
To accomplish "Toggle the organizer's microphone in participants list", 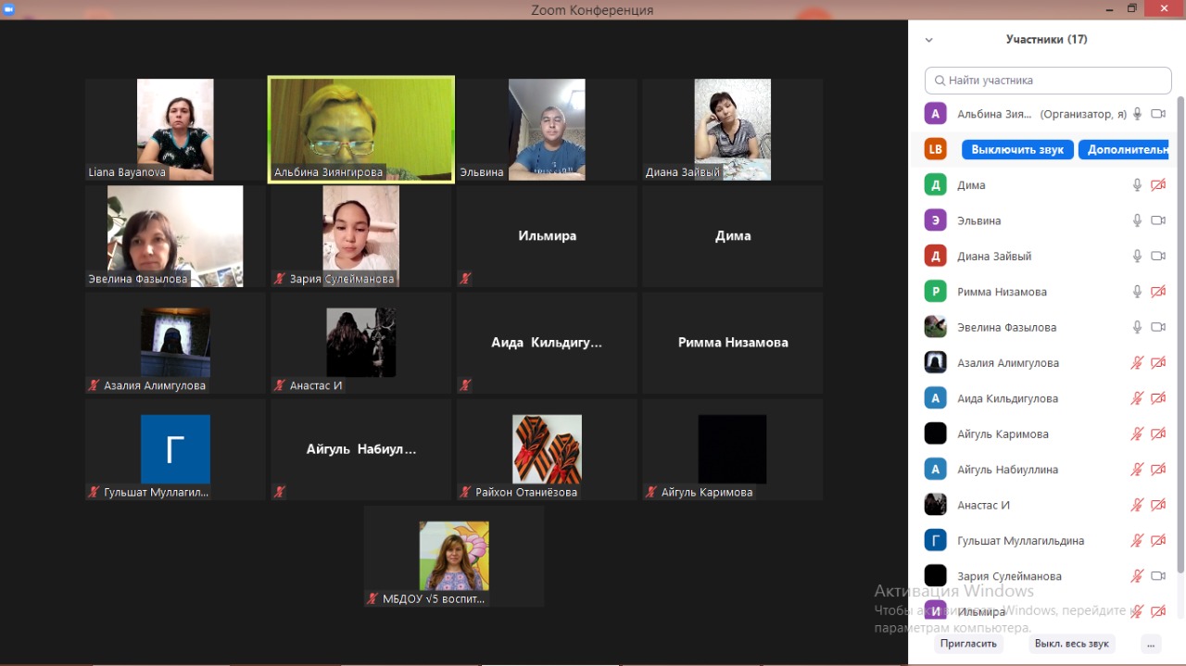I will pos(1137,114).
